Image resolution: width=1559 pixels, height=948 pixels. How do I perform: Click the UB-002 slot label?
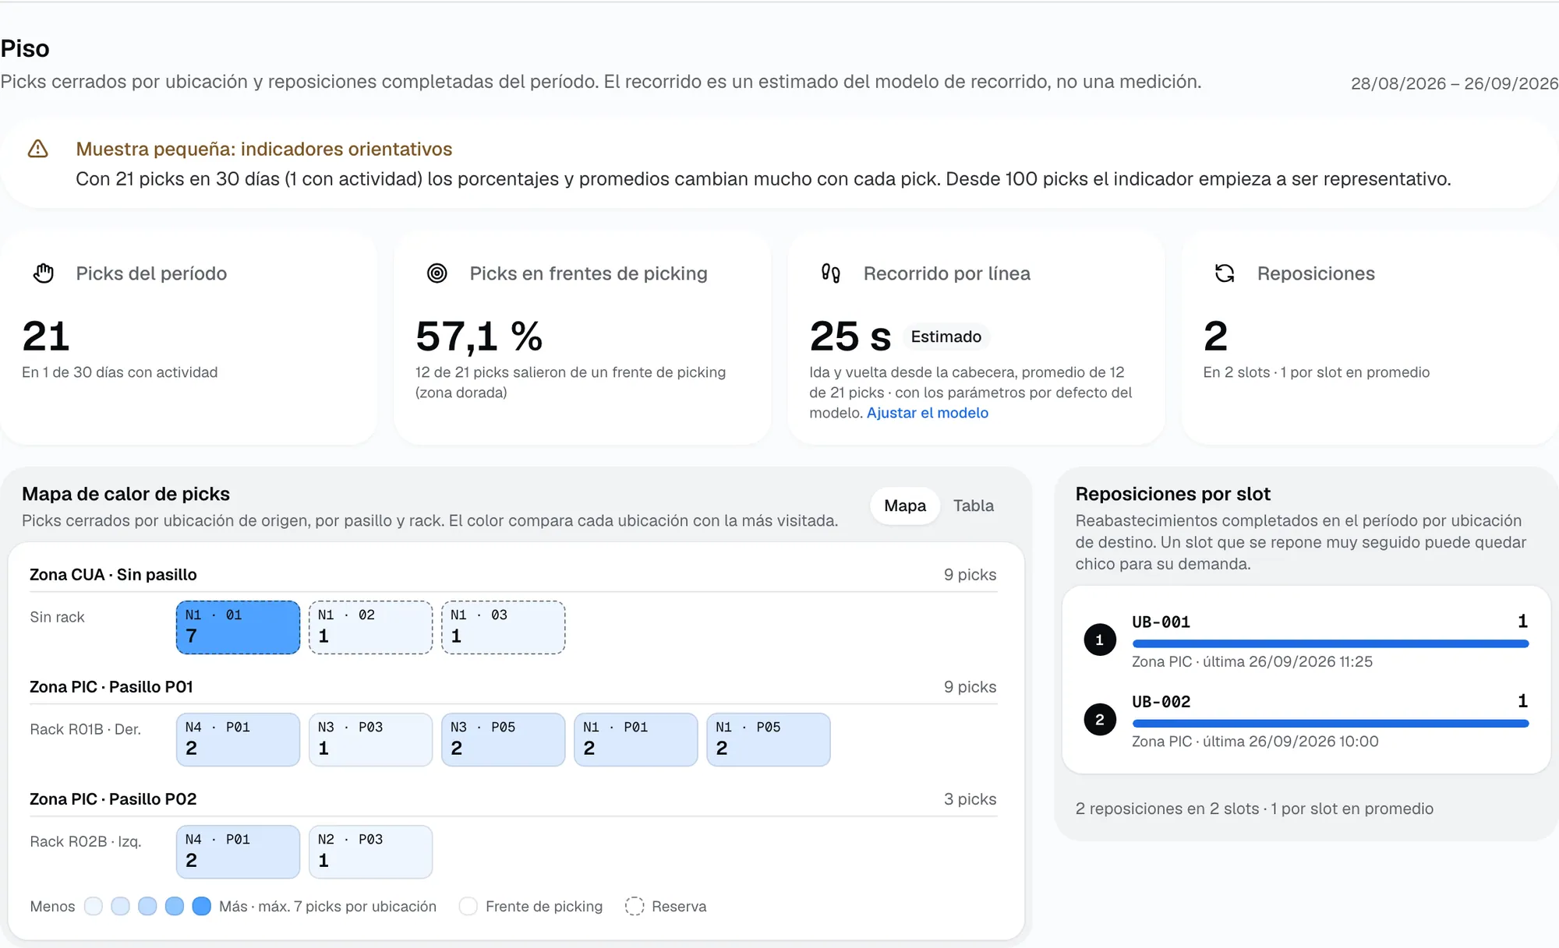(x=1161, y=702)
